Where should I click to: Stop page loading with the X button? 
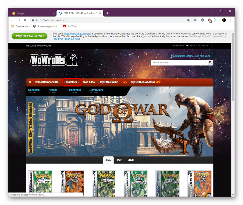pos(25,20)
